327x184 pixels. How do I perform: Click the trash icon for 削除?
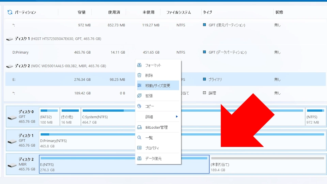[x=139, y=75]
